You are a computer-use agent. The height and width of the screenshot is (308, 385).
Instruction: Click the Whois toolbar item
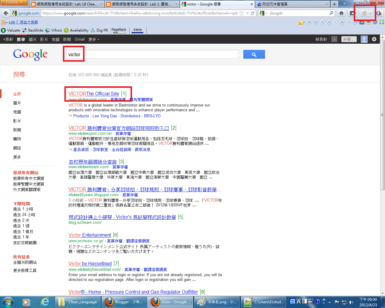pyautogui.click(x=54, y=30)
